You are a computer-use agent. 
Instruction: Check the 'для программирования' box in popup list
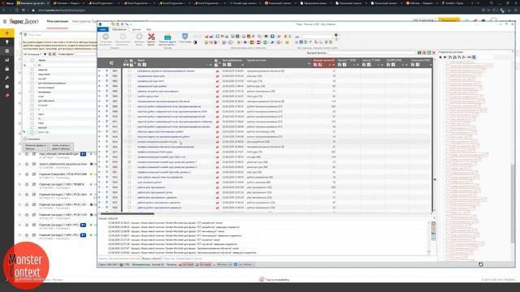(32, 83)
